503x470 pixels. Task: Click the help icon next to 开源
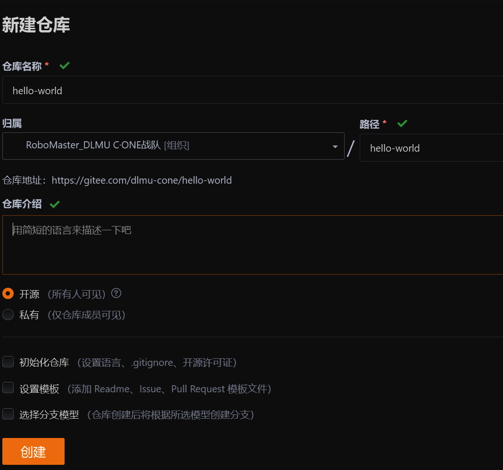[x=116, y=293]
